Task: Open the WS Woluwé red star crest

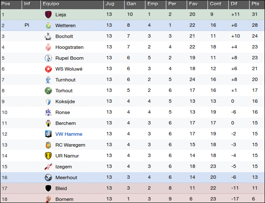Action: click(x=48, y=69)
